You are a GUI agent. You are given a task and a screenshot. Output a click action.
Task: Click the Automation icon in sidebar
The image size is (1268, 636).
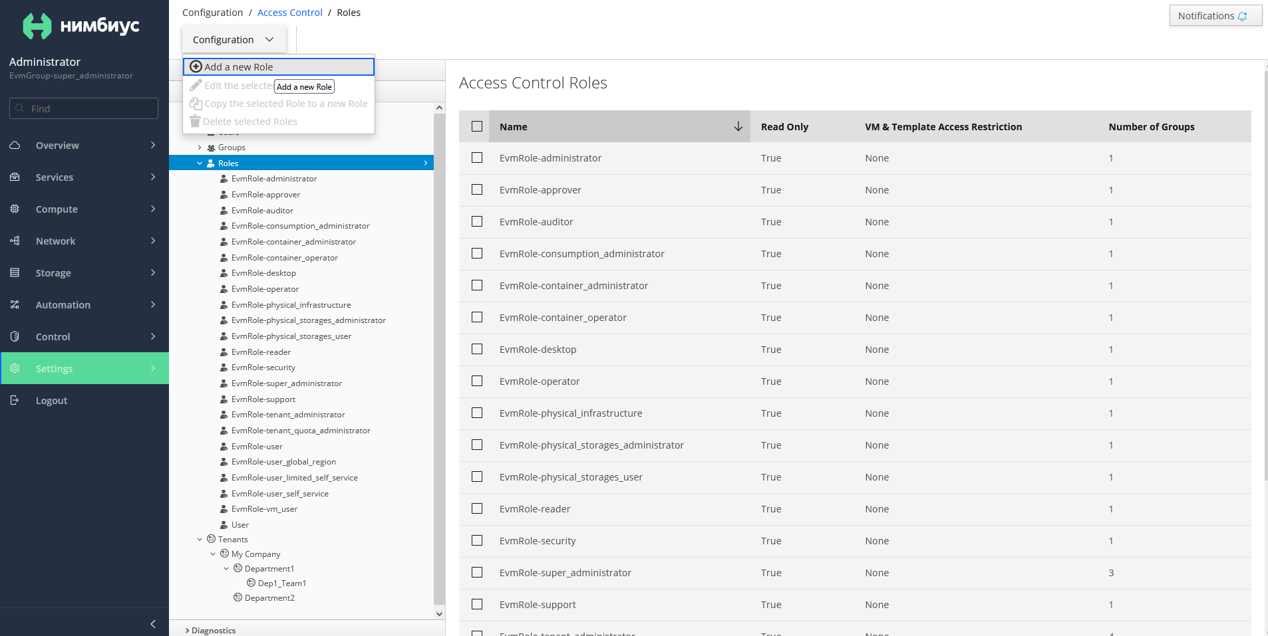15,304
